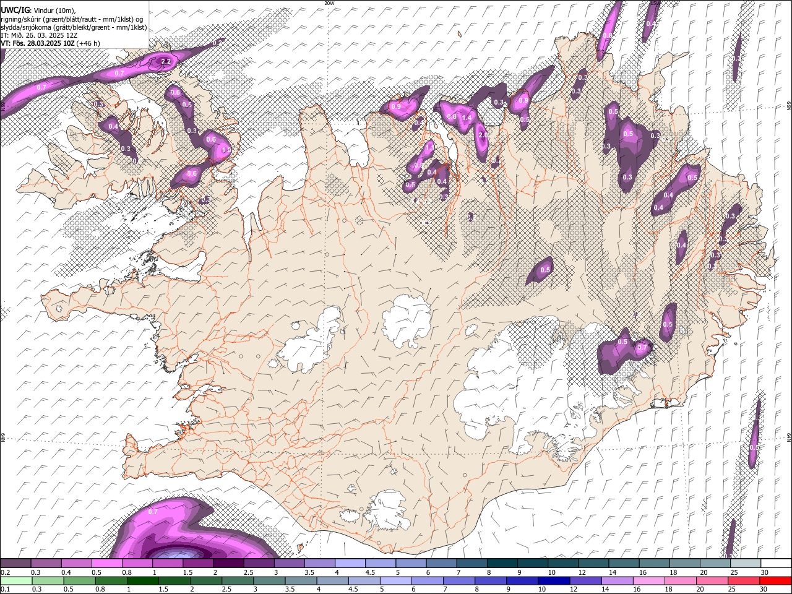Select the 'VT: Fös. 28.03.2025 10Z' valid time

point(38,43)
